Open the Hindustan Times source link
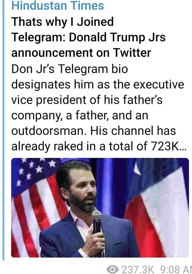This screenshot has height=274, width=192. 58,6
